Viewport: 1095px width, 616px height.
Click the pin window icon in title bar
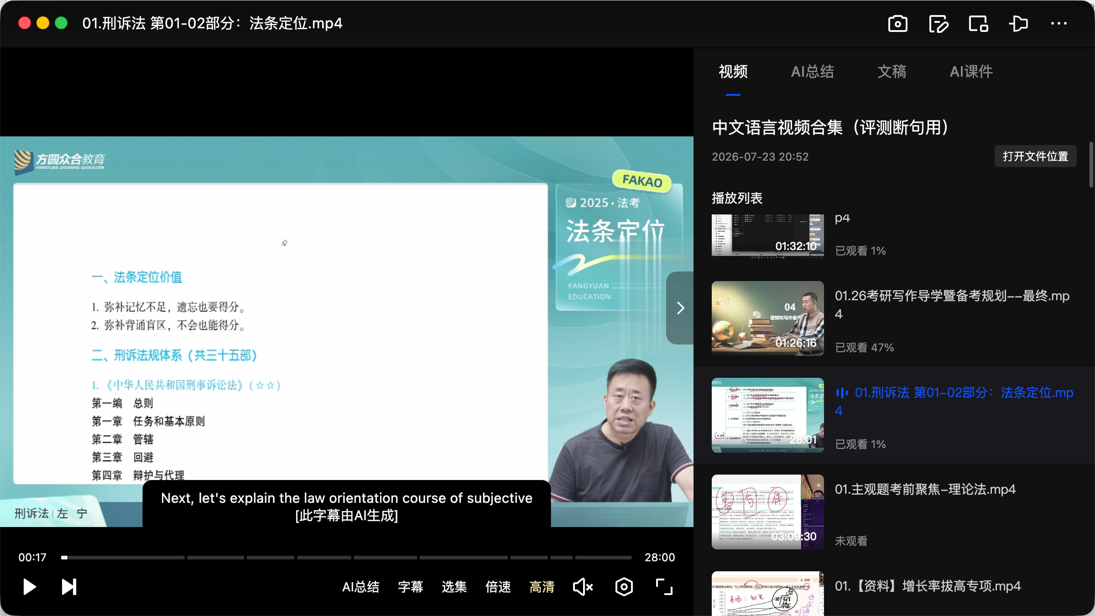1018,24
